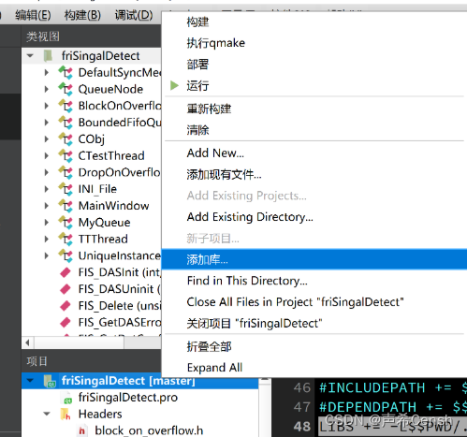
Task: Click the BlockOnOverflo class icon
Action: click(66, 106)
